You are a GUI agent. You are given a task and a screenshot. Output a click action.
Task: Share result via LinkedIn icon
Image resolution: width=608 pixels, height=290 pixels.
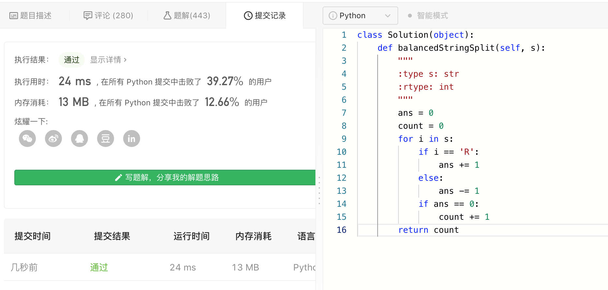click(x=132, y=139)
